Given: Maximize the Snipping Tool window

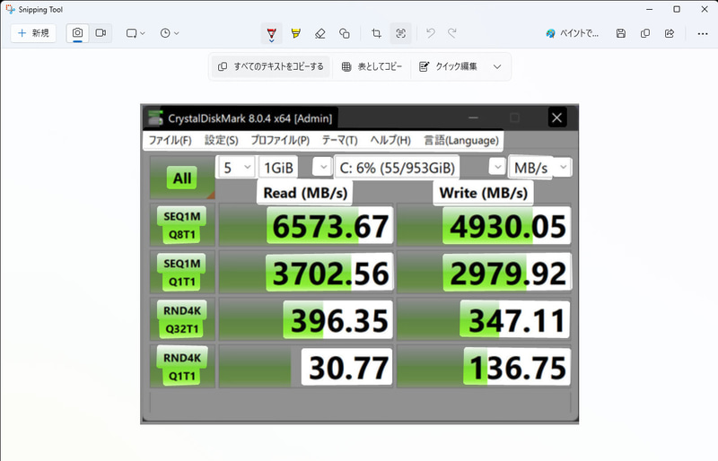Looking at the screenshot, I should tap(677, 9).
